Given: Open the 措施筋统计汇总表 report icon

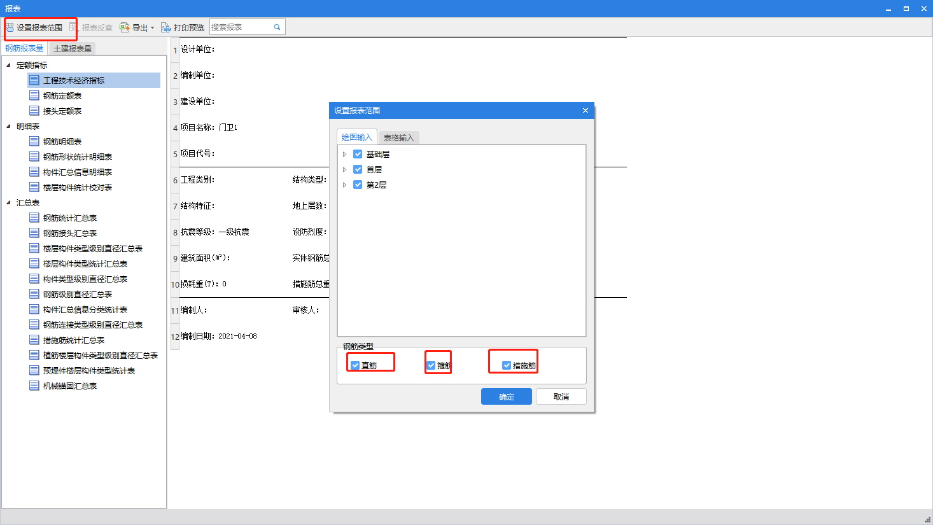Looking at the screenshot, I should tap(34, 340).
